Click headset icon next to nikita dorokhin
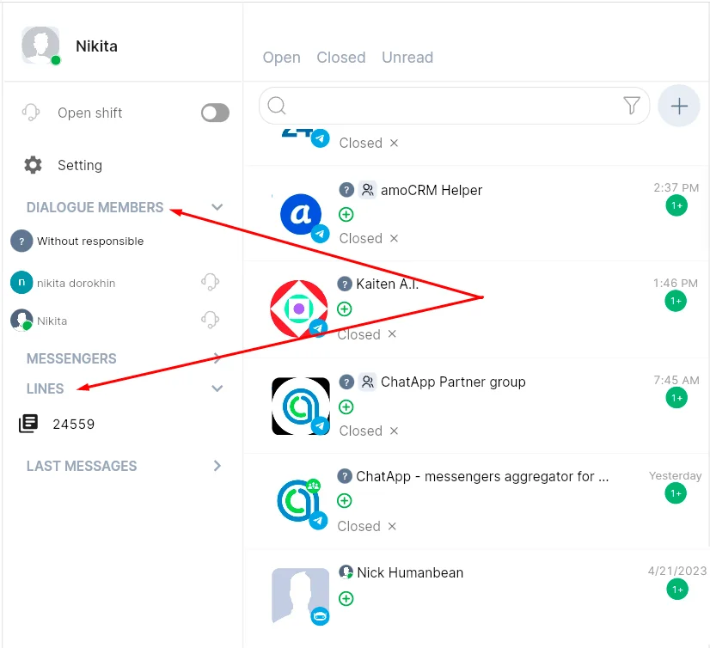710x648 pixels. (210, 283)
